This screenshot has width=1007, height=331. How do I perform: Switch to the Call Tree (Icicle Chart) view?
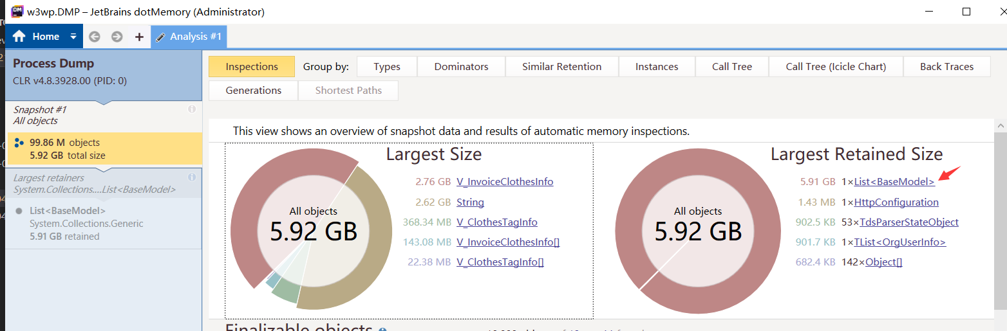click(836, 67)
